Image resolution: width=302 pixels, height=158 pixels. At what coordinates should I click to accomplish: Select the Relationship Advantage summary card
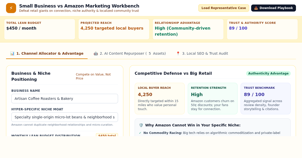pos(188,29)
